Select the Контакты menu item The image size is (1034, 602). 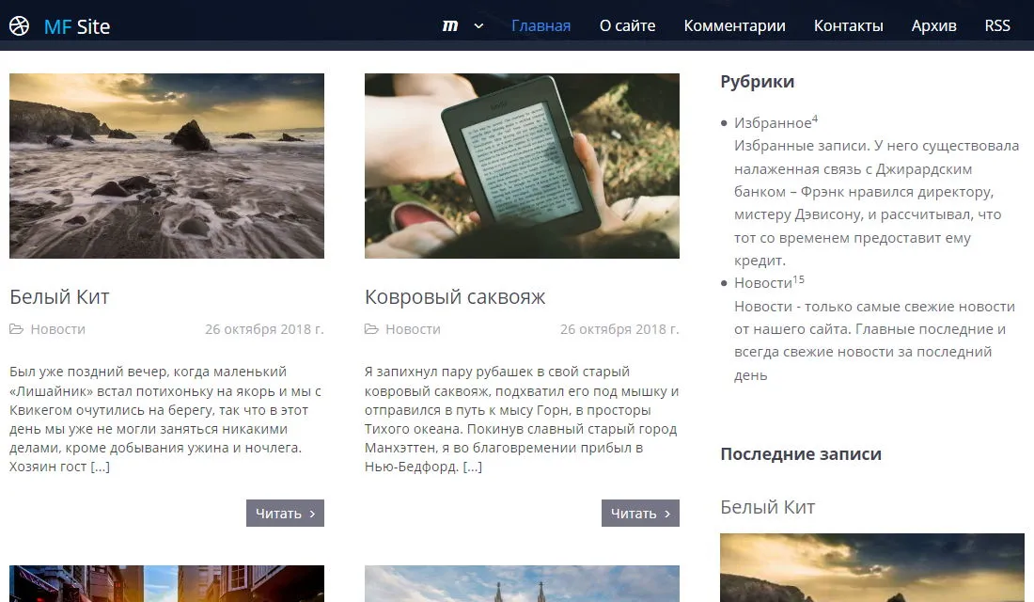(x=848, y=25)
